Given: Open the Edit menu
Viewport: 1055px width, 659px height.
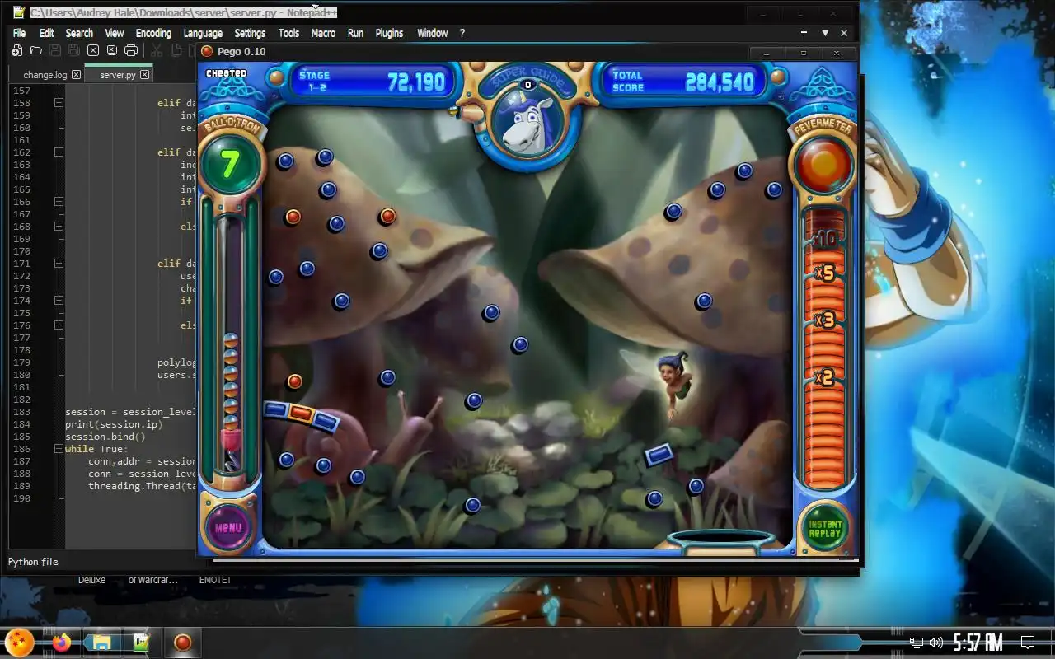Looking at the screenshot, I should (46, 33).
